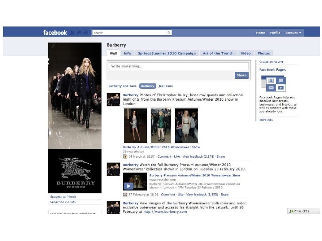Viewport: 322px width, 241px height.
Task: Open Art of the Trench tab
Action: pyautogui.click(x=218, y=53)
